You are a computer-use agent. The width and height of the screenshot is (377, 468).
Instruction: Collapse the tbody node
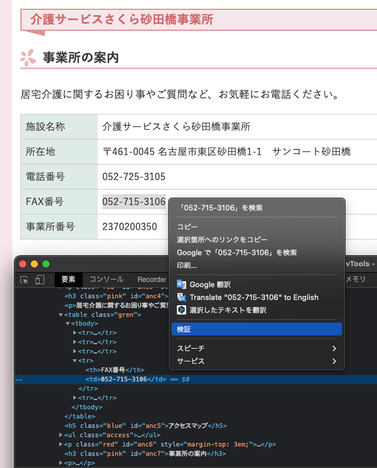(x=67, y=323)
